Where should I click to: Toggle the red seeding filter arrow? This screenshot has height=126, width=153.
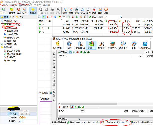point(47,17)
